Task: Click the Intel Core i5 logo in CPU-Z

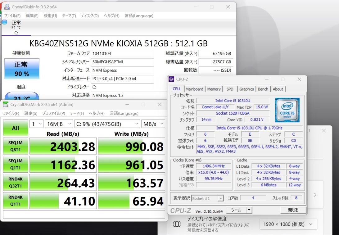Action: [x=287, y=110]
